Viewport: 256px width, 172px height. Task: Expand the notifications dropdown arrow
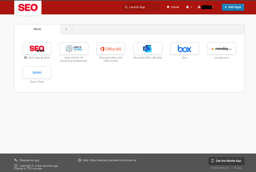[x=192, y=7]
